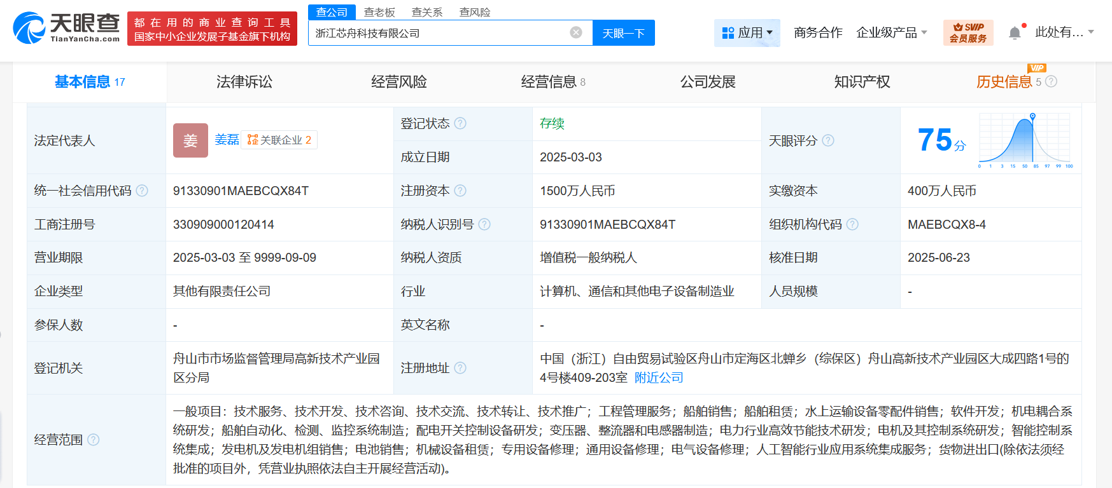Image resolution: width=1112 pixels, height=488 pixels.
Task: Click help icon beside 统一社会信用代码
Action: pyautogui.click(x=142, y=191)
